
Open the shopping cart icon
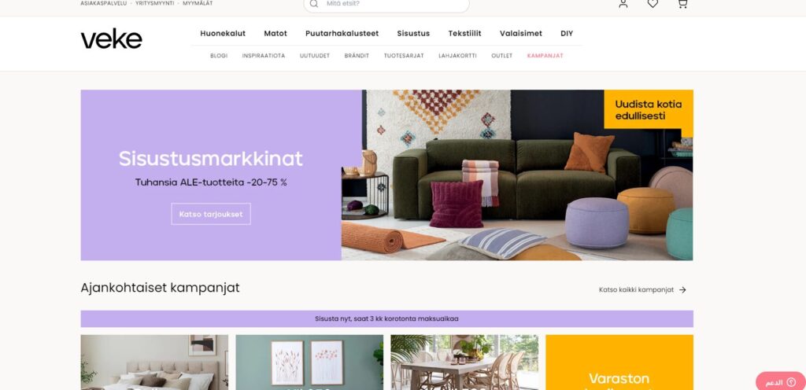[682, 4]
